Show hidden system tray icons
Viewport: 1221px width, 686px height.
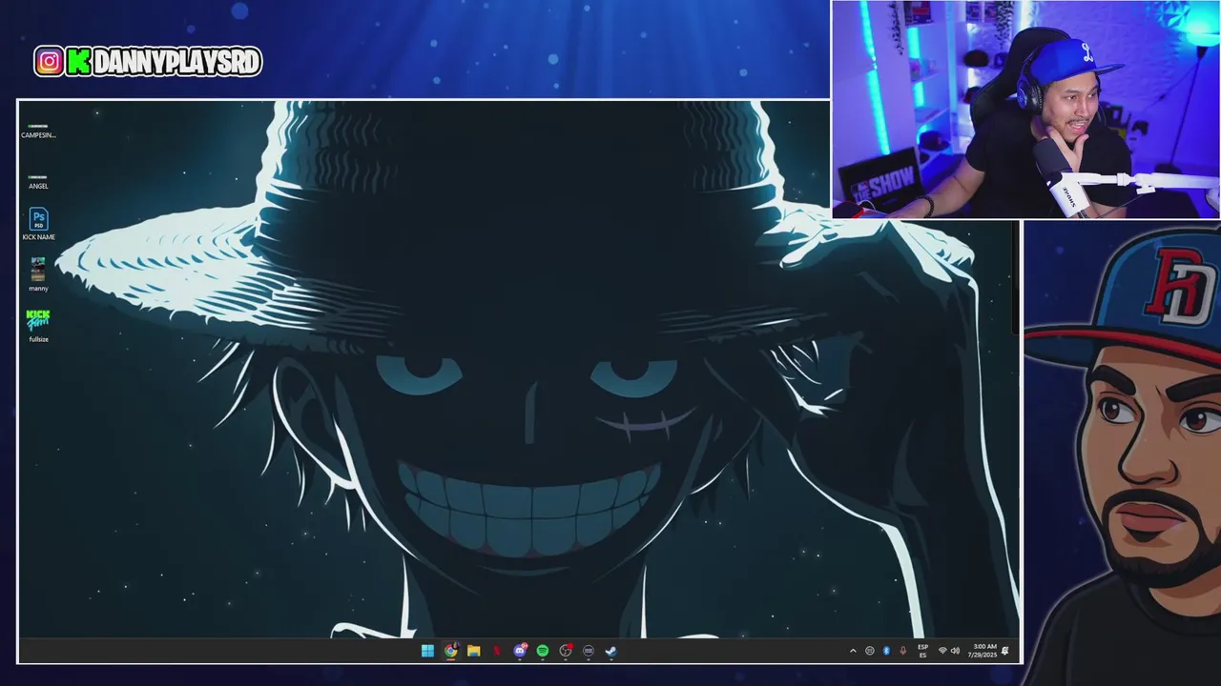[x=853, y=651]
